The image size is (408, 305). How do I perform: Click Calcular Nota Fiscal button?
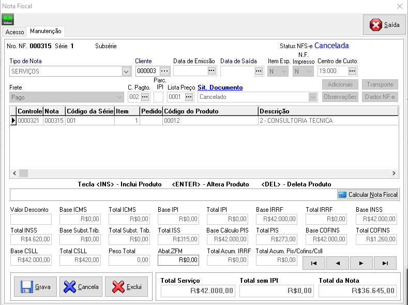368,195
